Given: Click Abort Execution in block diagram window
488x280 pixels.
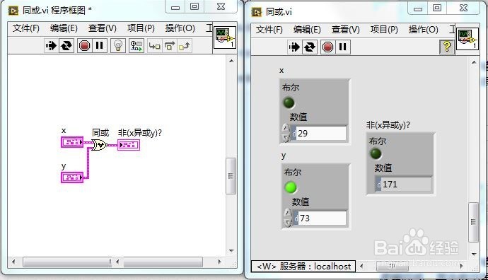Looking at the screenshot, I should [x=84, y=46].
